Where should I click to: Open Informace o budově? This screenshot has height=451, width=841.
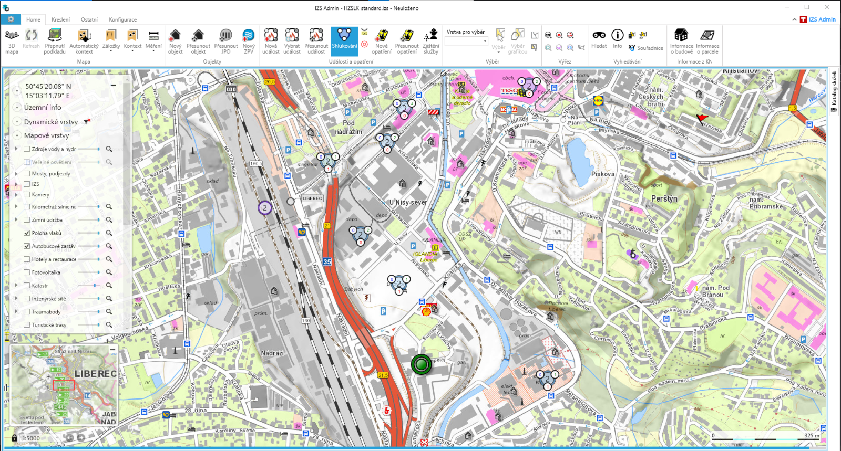(x=681, y=41)
